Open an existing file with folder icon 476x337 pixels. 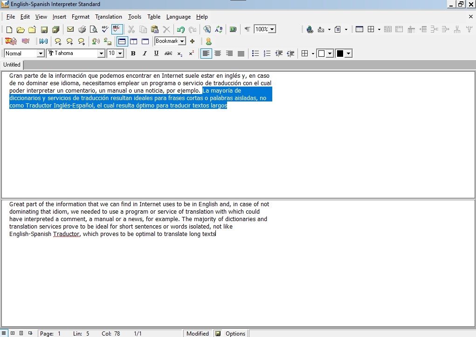[x=21, y=29]
